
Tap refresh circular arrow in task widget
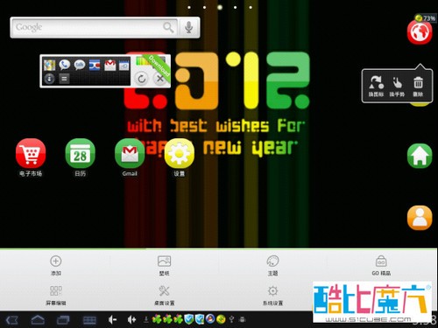coord(141,79)
